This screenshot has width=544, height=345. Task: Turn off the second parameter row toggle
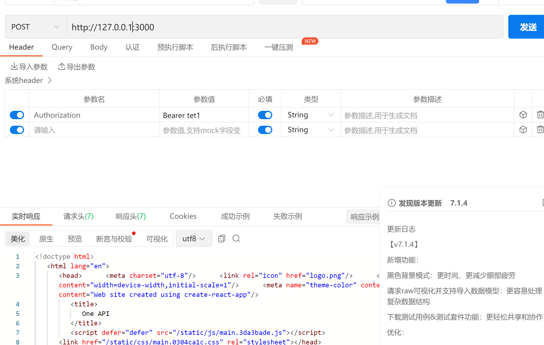[x=17, y=130]
